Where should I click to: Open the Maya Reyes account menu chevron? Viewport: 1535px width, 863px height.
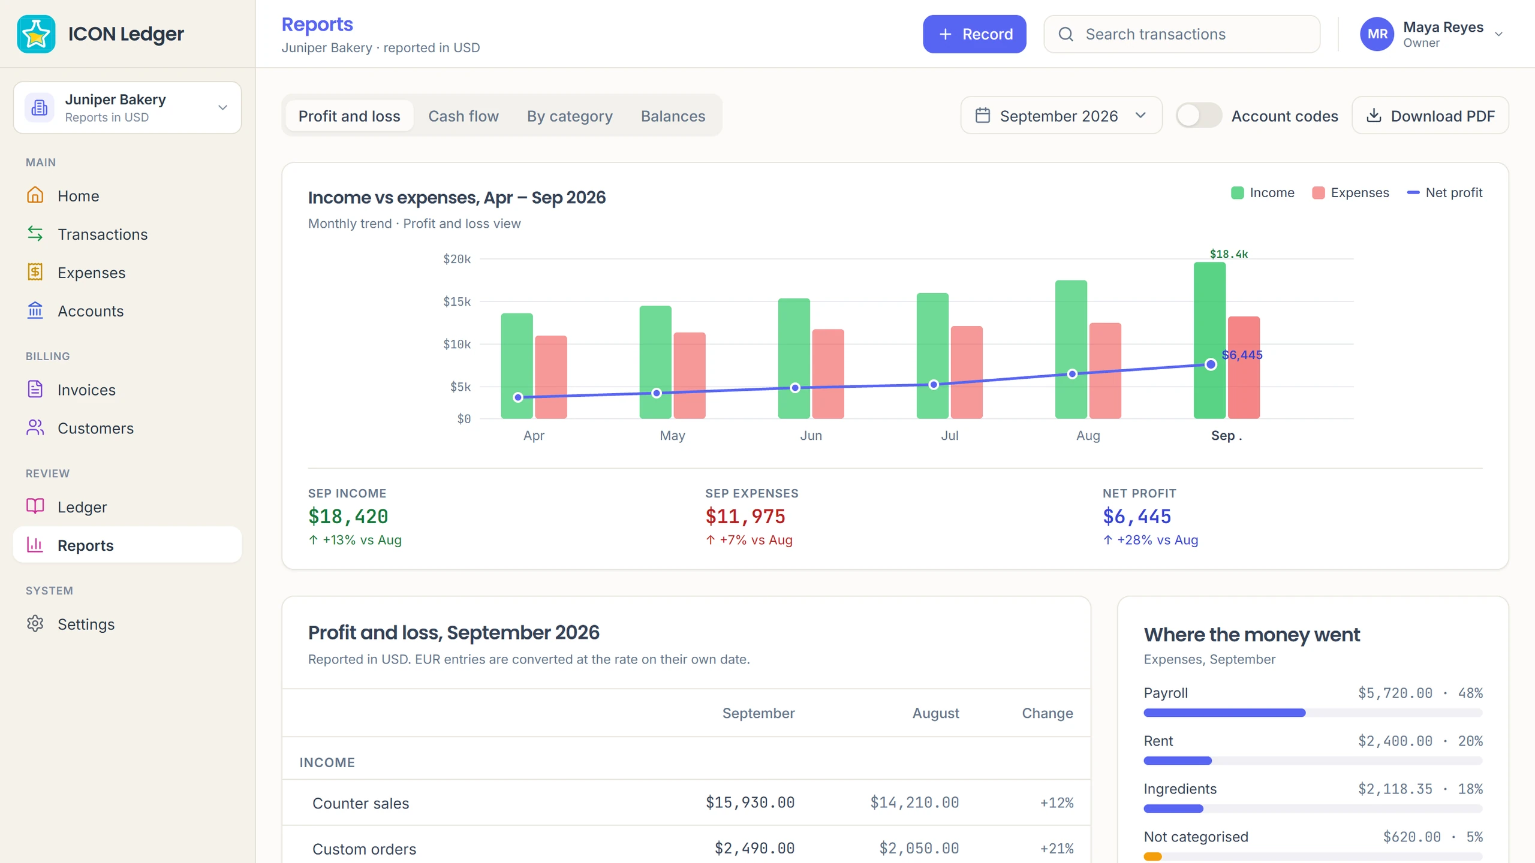coord(1498,34)
